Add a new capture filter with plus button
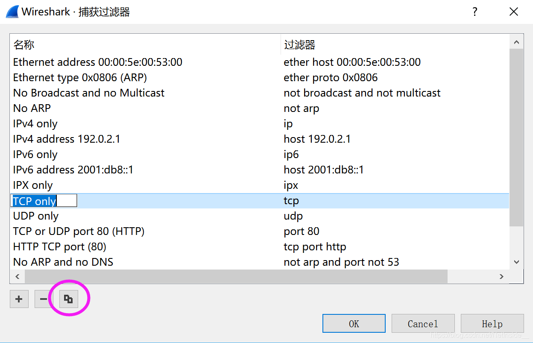The height and width of the screenshot is (343, 533). (19, 299)
